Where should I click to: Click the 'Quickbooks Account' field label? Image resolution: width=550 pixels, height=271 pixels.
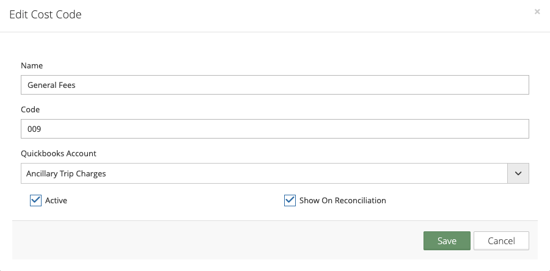coord(59,153)
